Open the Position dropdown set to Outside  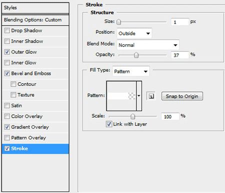click(134, 33)
